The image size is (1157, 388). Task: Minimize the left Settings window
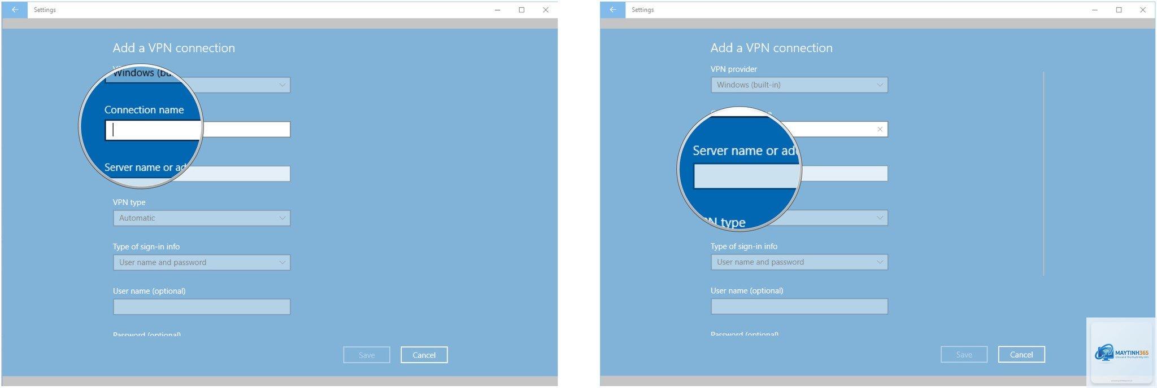(497, 10)
